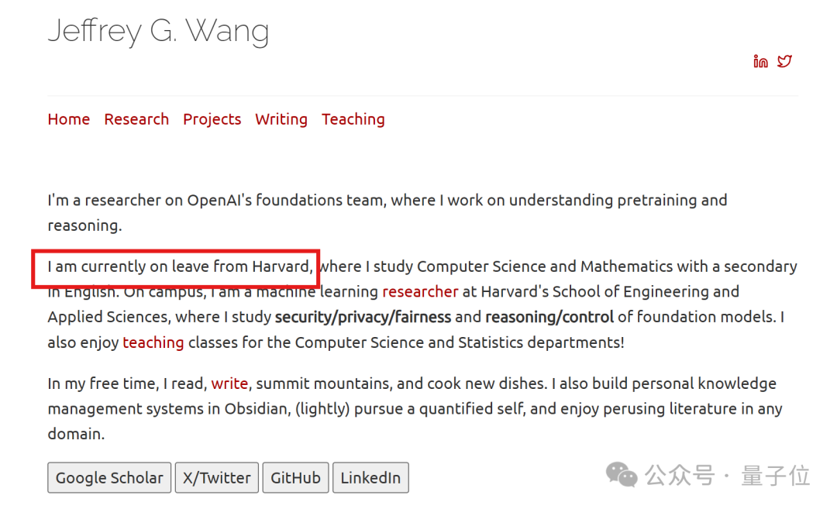
Task: Navigate to Projects
Action: coord(212,119)
